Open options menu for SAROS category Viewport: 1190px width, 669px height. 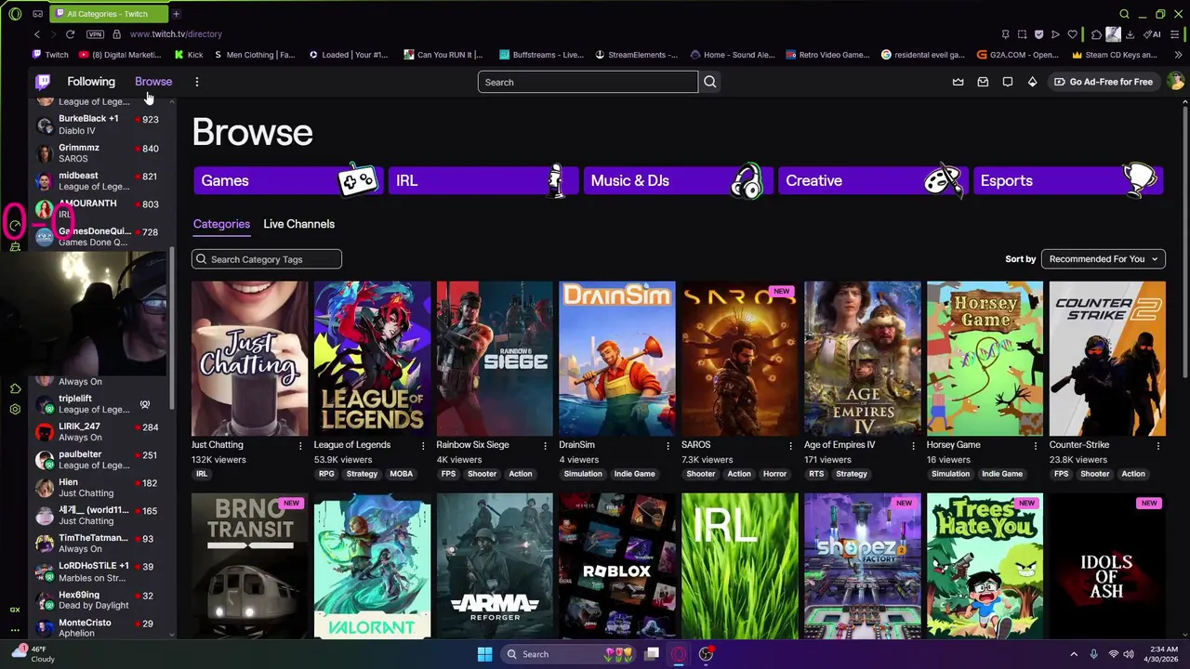(790, 446)
